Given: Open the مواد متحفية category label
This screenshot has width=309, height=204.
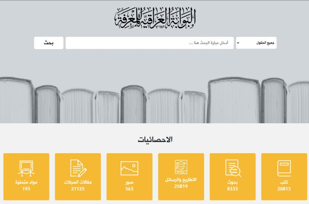Looking at the screenshot, I should click(x=26, y=182).
